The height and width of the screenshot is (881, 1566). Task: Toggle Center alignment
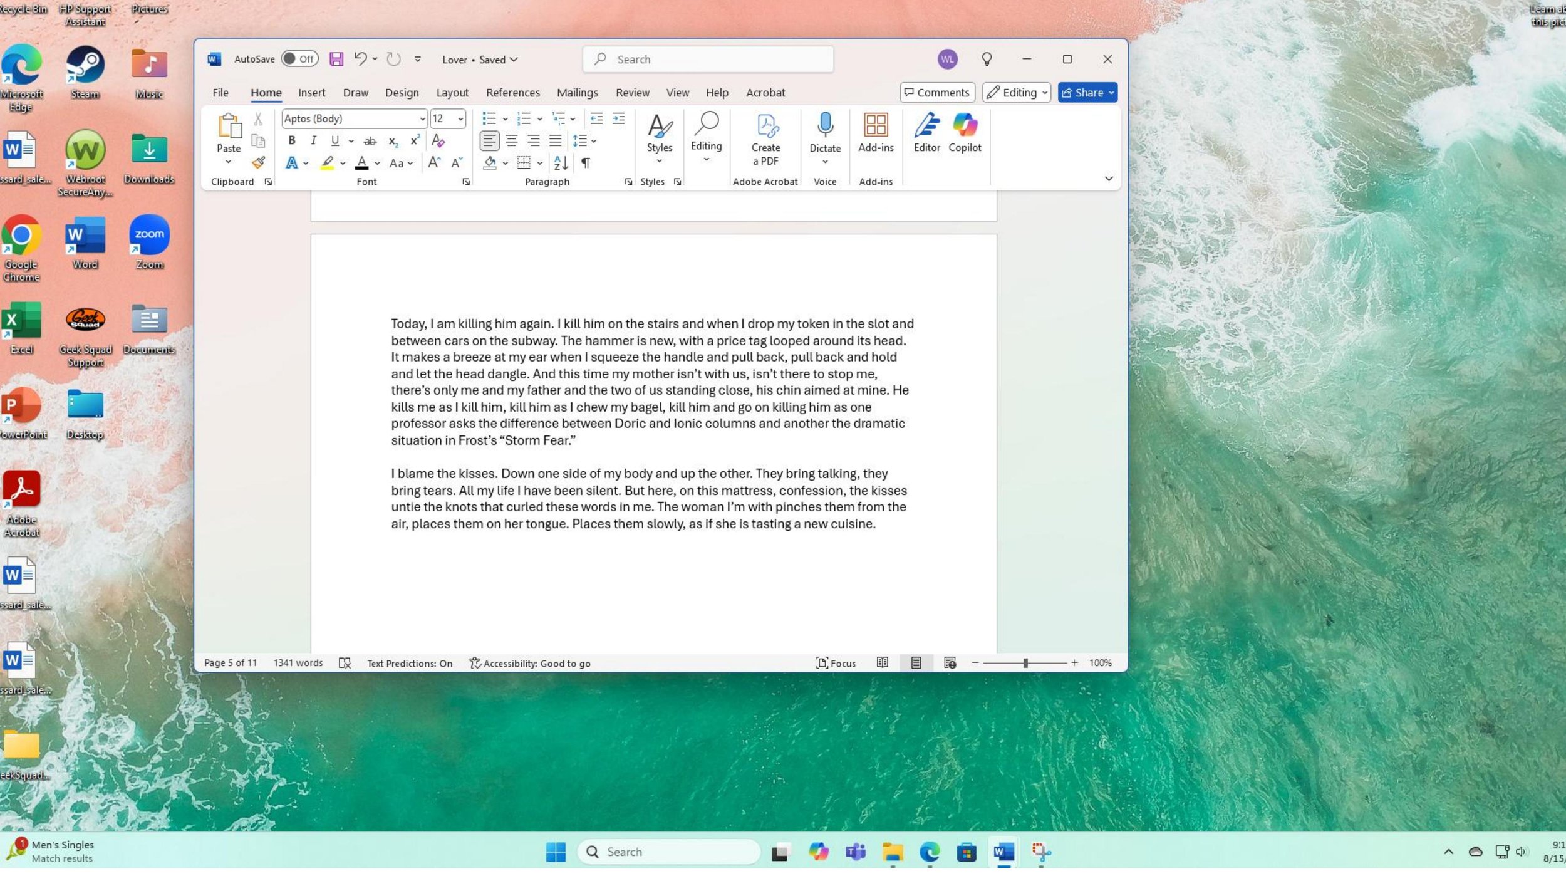coord(512,141)
